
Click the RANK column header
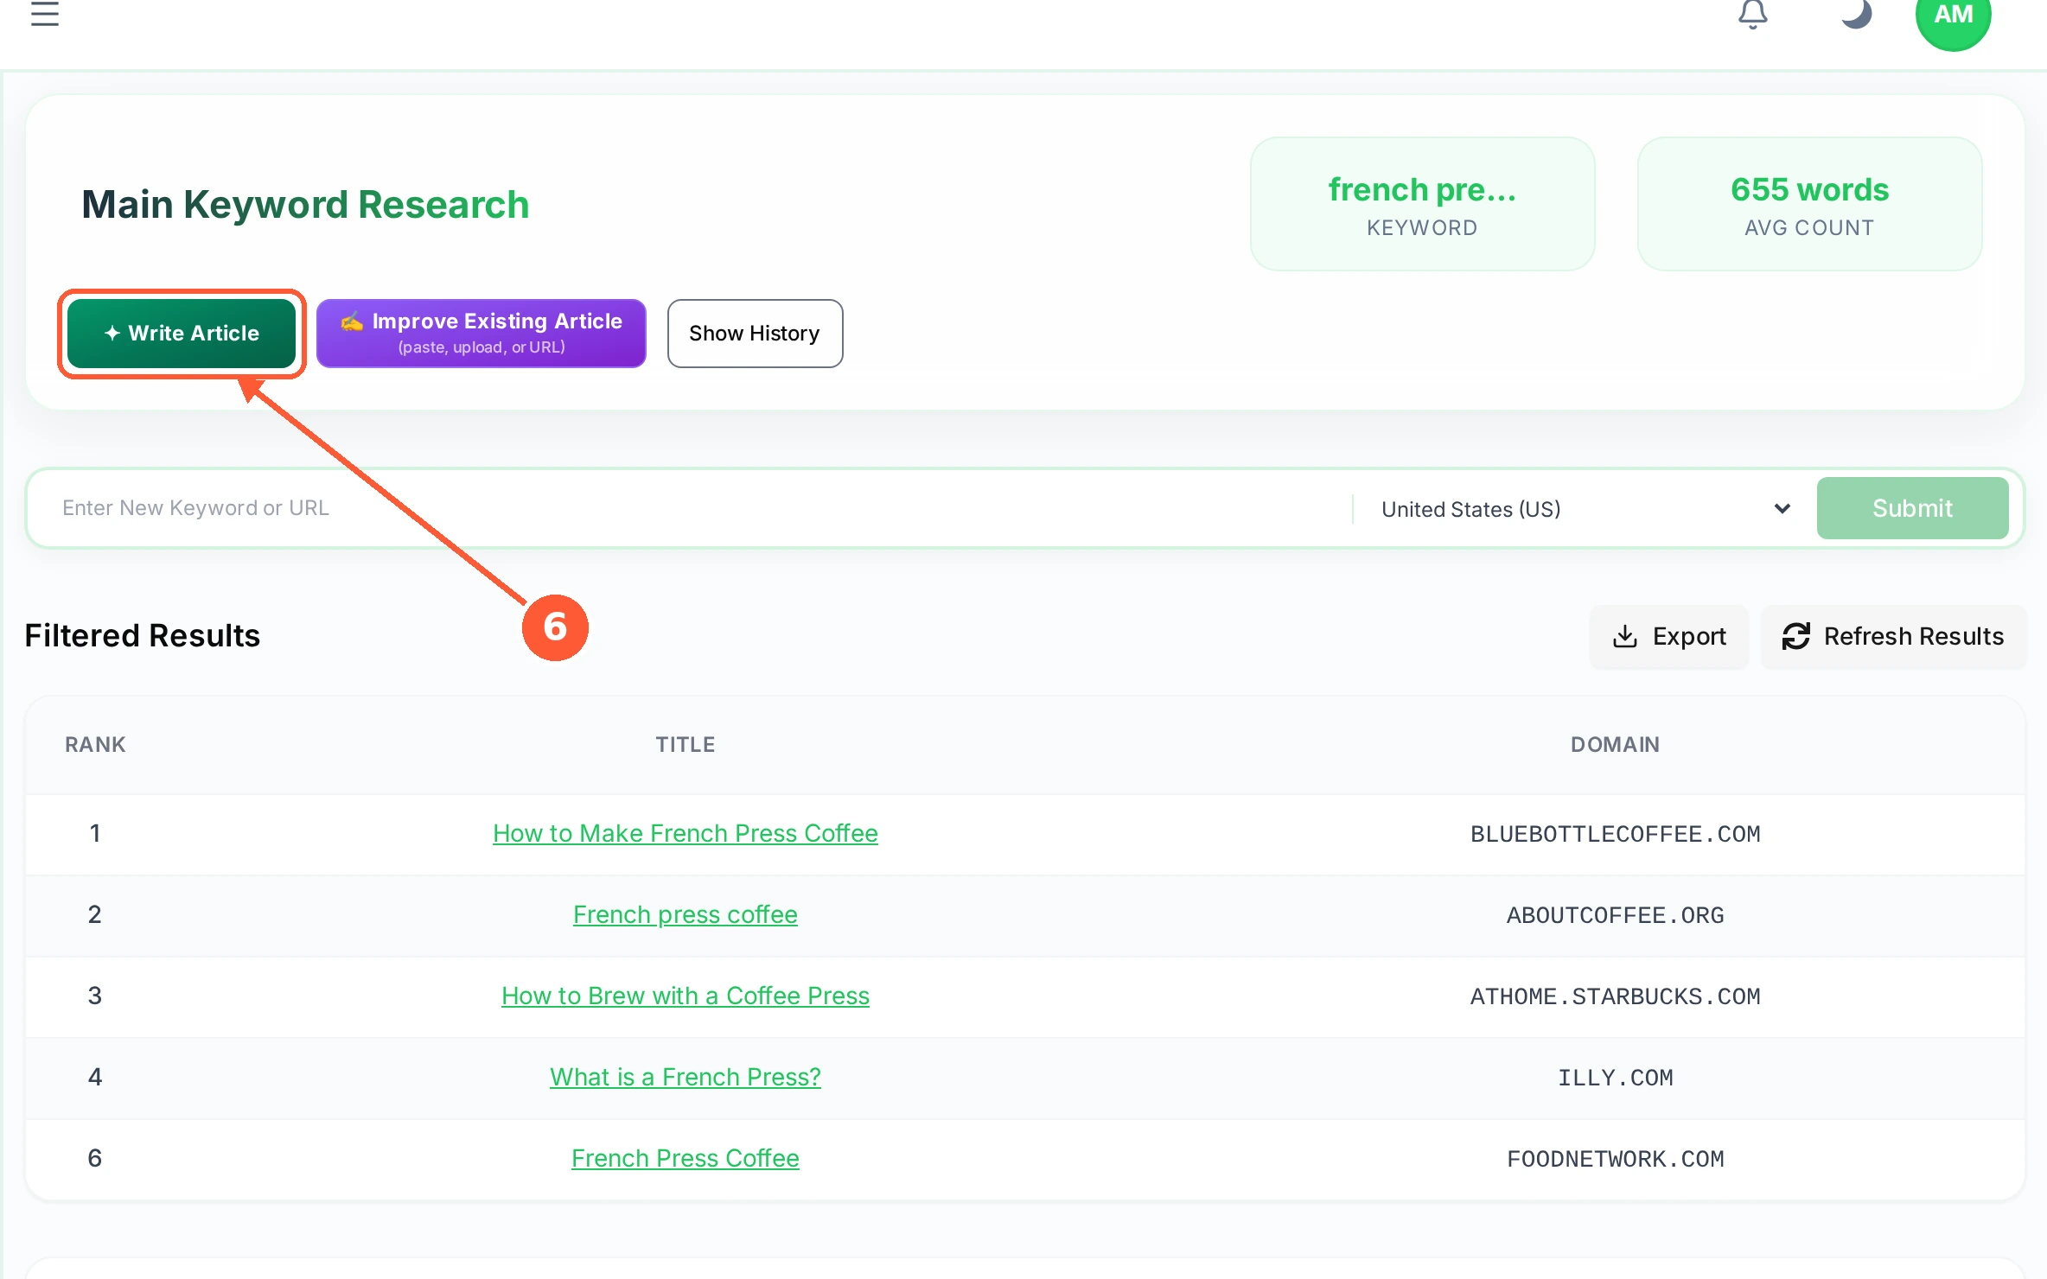tap(95, 745)
